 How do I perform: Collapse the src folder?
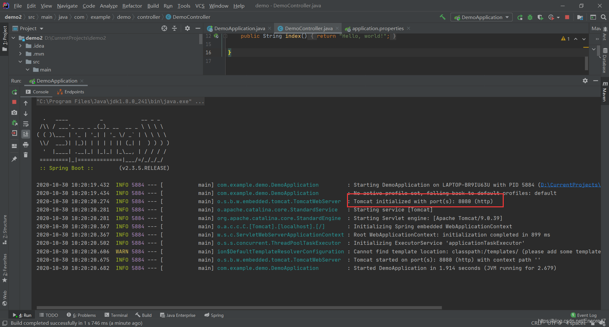(x=21, y=62)
